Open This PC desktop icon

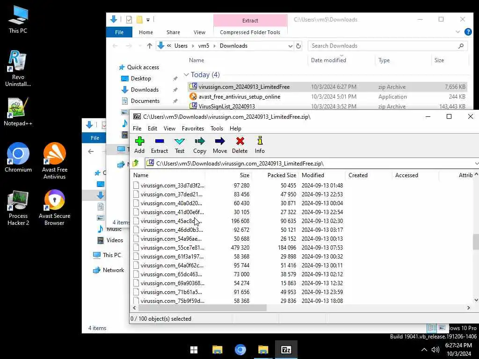click(18, 19)
